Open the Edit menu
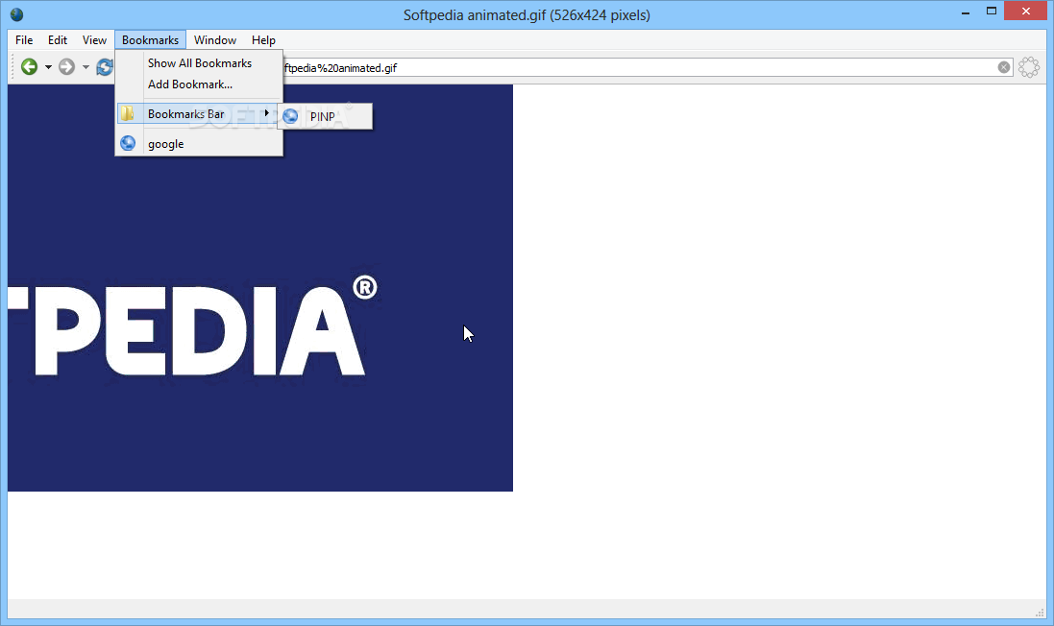Image resolution: width=1054 pixels, height=626 pixels. tap(57, 40)
